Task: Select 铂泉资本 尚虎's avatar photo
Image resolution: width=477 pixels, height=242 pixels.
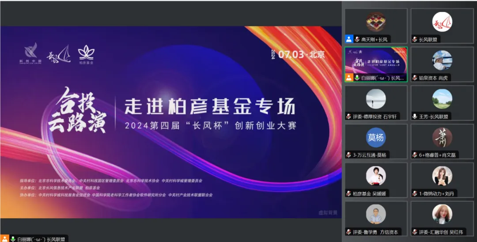Action: 442,60
